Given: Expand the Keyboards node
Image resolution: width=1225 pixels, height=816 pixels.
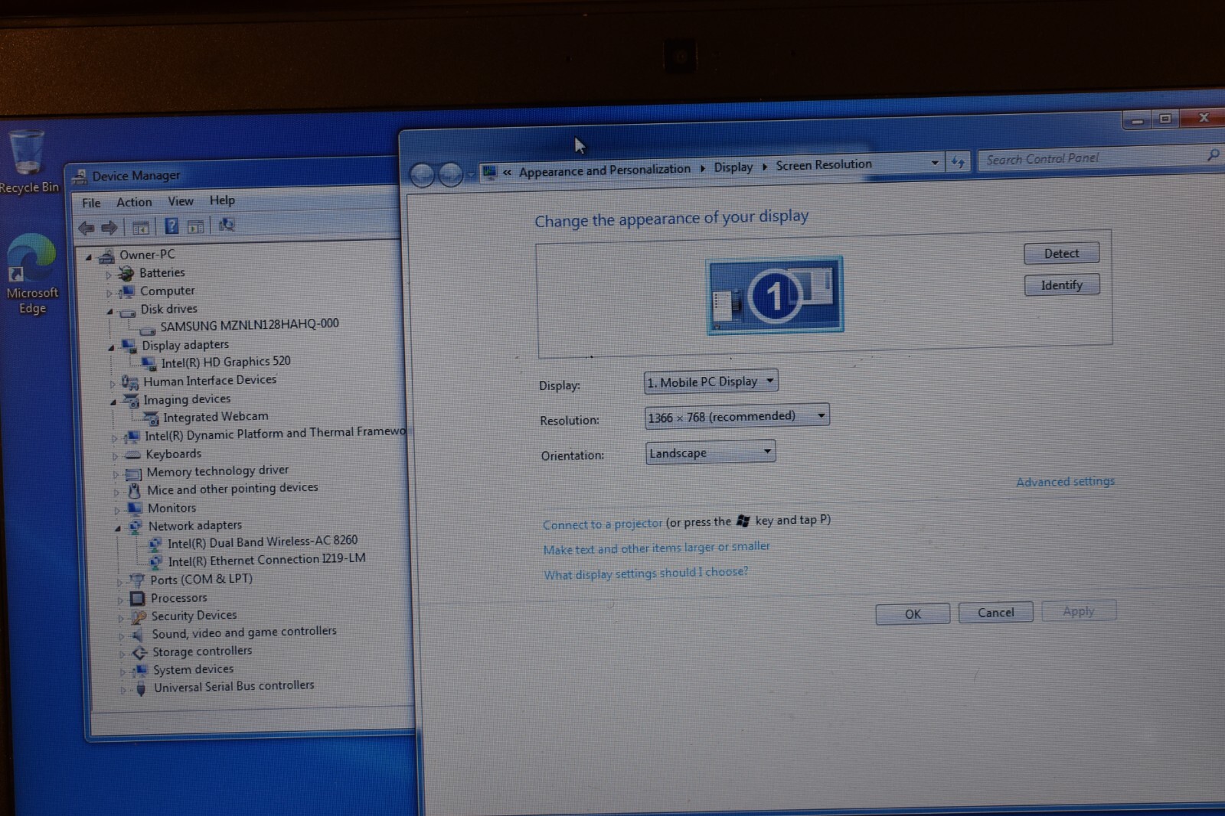Looking at the screenshot, I should coord(115,457).
